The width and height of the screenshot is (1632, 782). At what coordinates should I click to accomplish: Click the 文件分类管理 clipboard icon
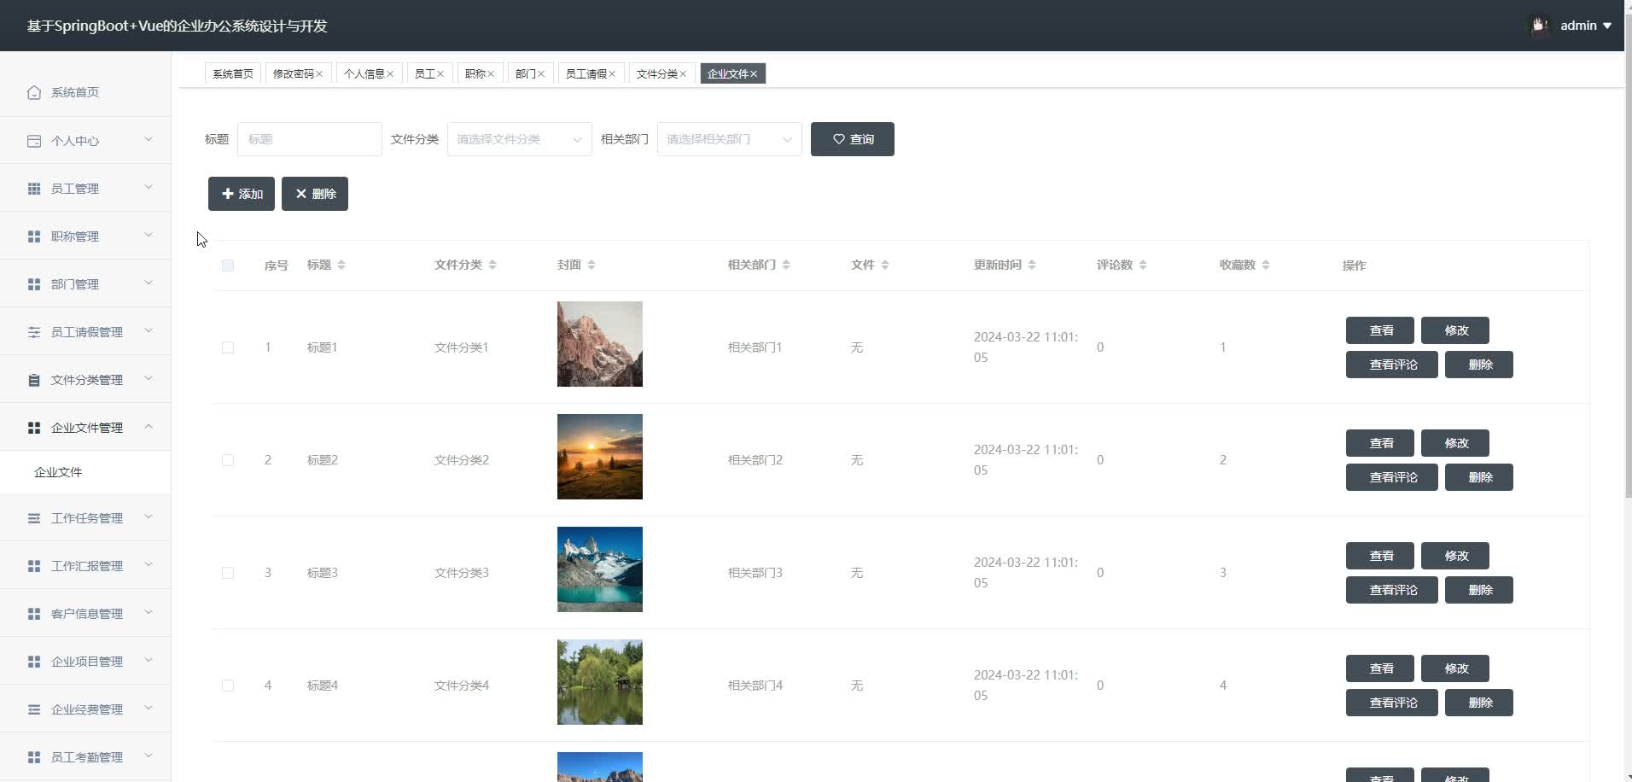(x=34, y=380)
